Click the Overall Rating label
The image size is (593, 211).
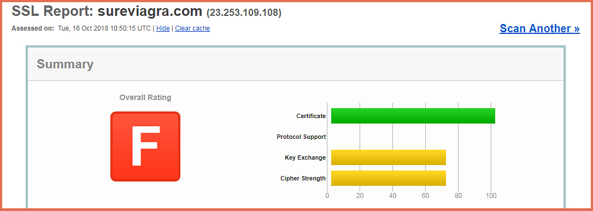tap(145, 97)
